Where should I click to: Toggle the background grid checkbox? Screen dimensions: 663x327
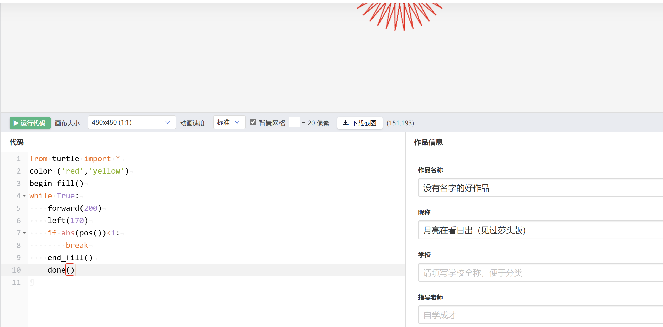253,122
